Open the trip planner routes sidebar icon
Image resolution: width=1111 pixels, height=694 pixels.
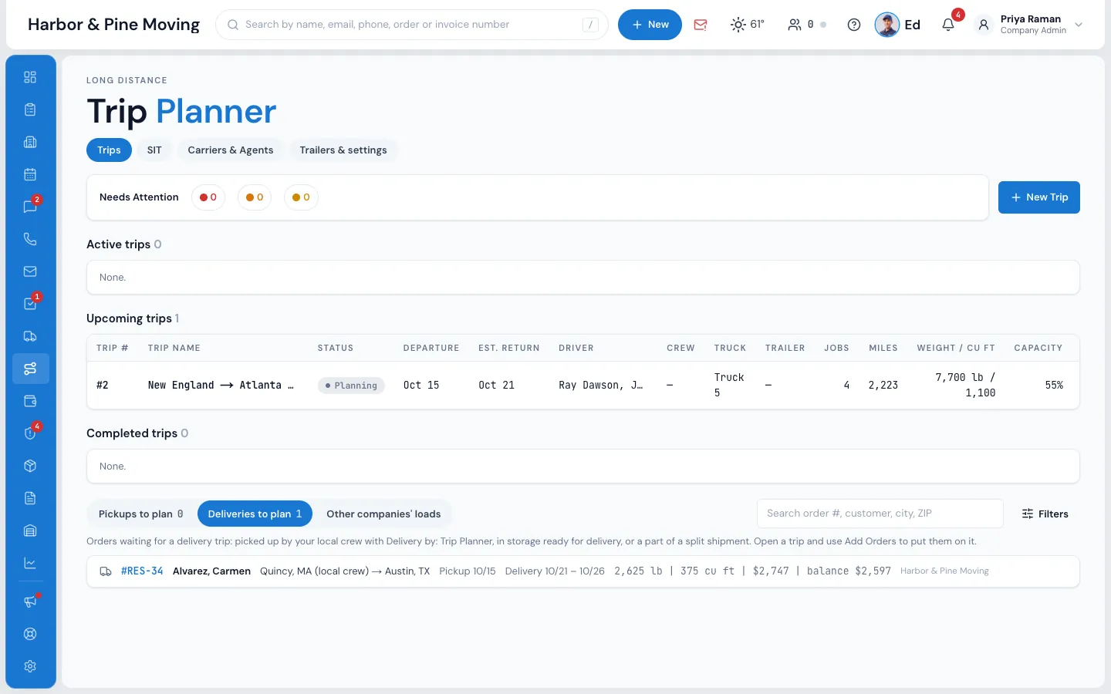[x=30, y=369]
